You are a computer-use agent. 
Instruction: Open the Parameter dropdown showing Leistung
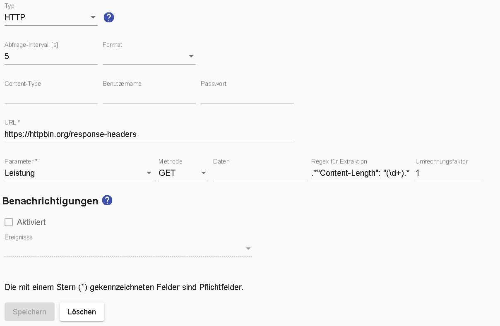pos(79,173)
